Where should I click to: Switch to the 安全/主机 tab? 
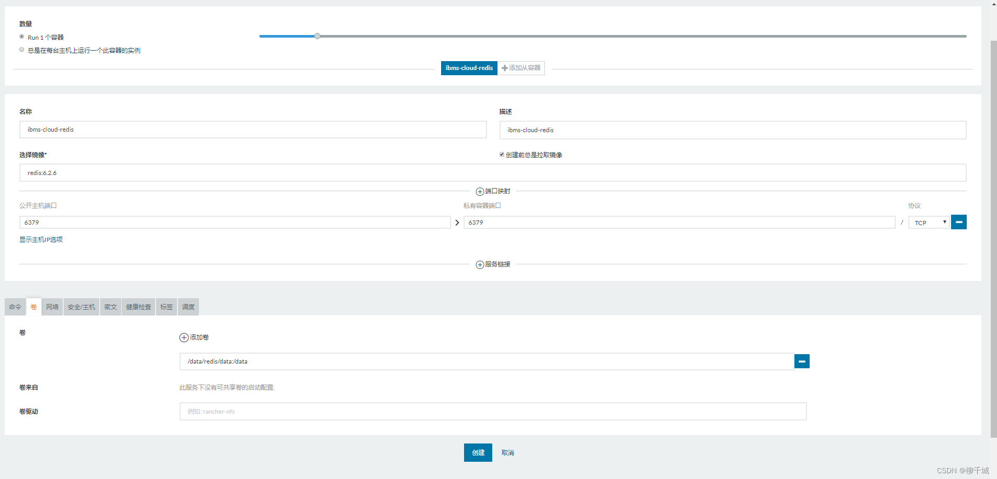[x=81, y=307]
